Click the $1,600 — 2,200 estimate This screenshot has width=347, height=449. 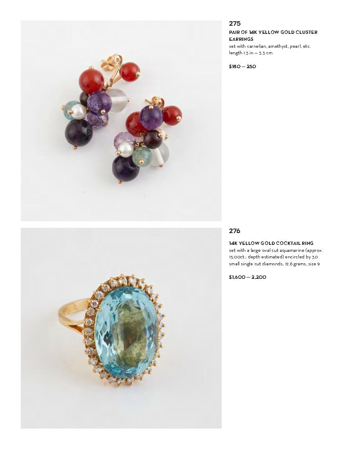click(x=248, y=277)
